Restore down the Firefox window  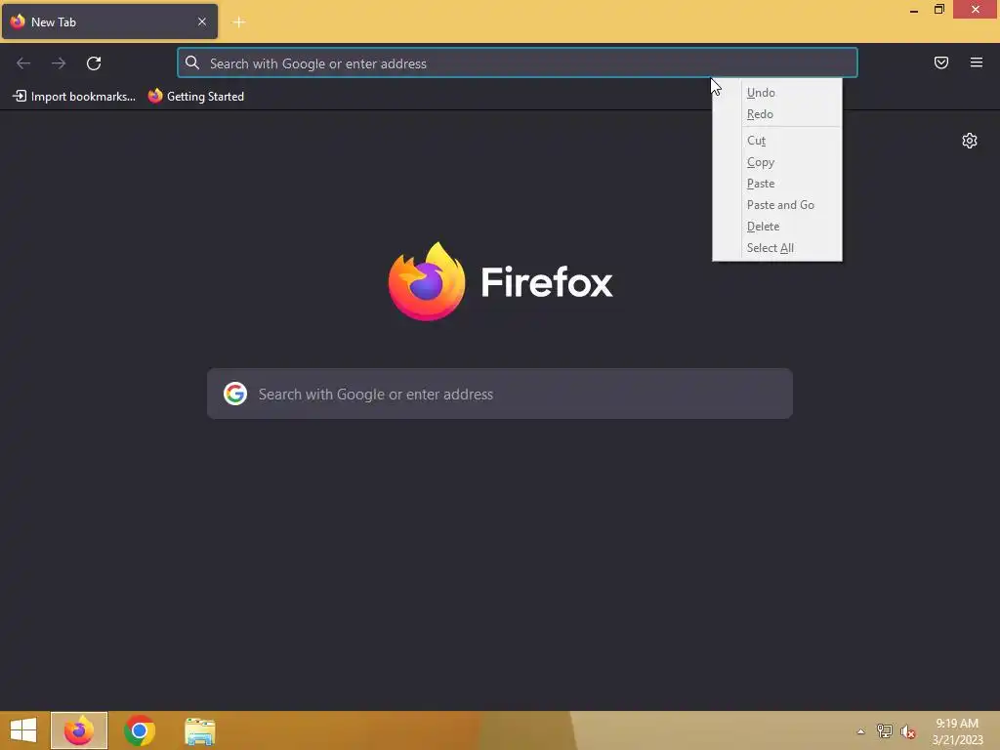938,9
